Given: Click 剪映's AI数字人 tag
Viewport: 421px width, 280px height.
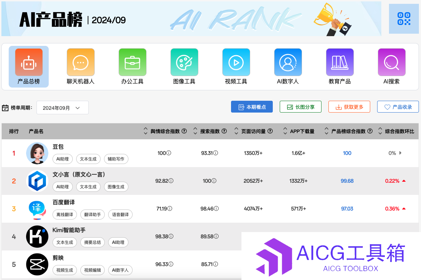Looking at the screenshot, I should 120,270.
